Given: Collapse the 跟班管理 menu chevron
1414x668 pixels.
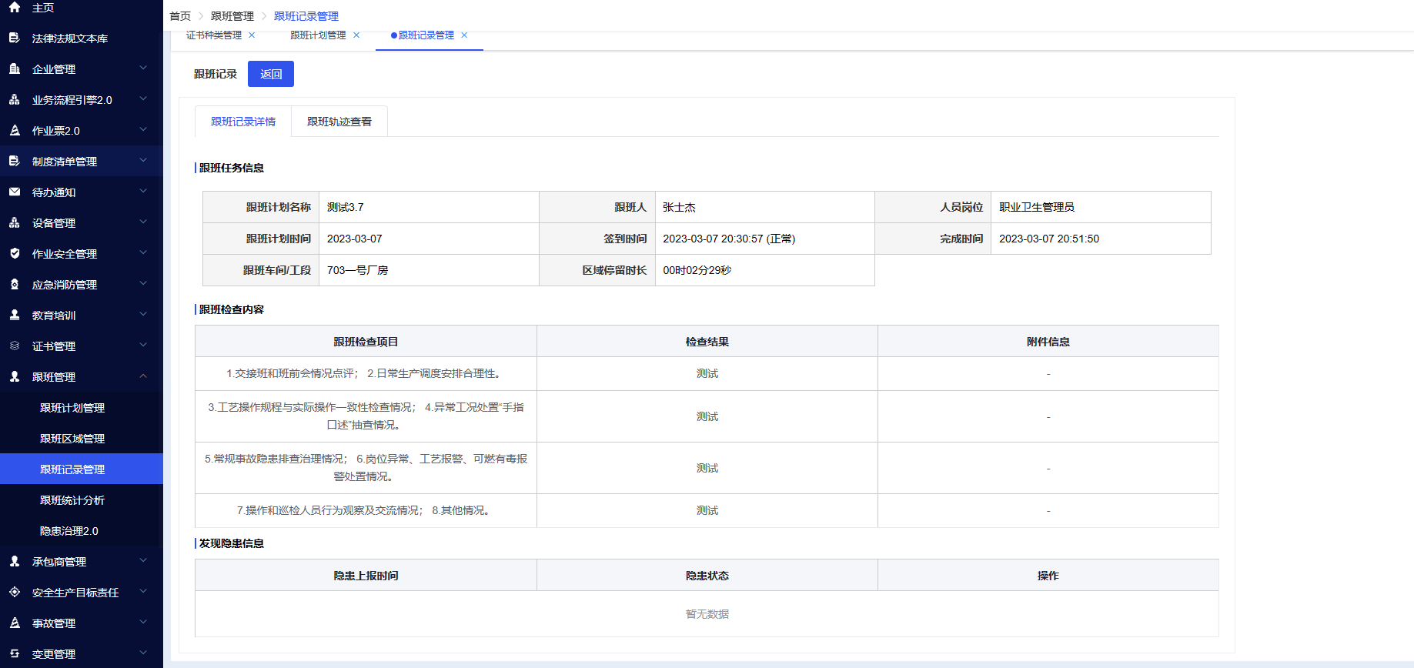Looking at the screenshot, I should 143,376.
